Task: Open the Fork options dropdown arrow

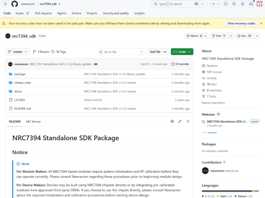Action: [x=231, y=36]
